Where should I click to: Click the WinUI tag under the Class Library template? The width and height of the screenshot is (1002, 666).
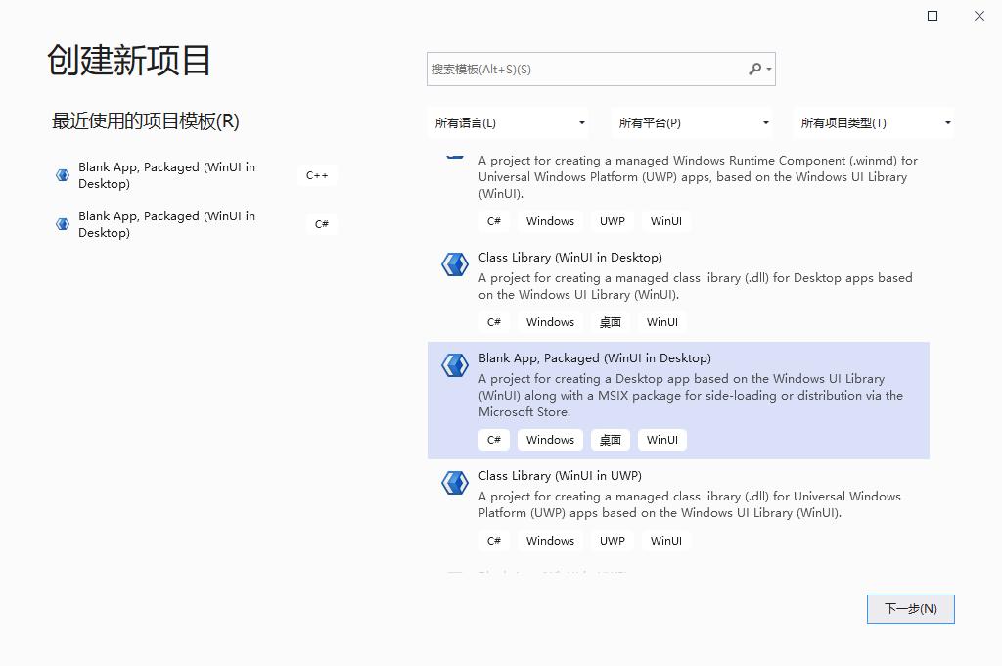pos(661,321)
